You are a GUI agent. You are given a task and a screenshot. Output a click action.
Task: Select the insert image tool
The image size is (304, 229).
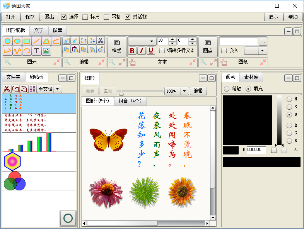(x=46, y=51)
